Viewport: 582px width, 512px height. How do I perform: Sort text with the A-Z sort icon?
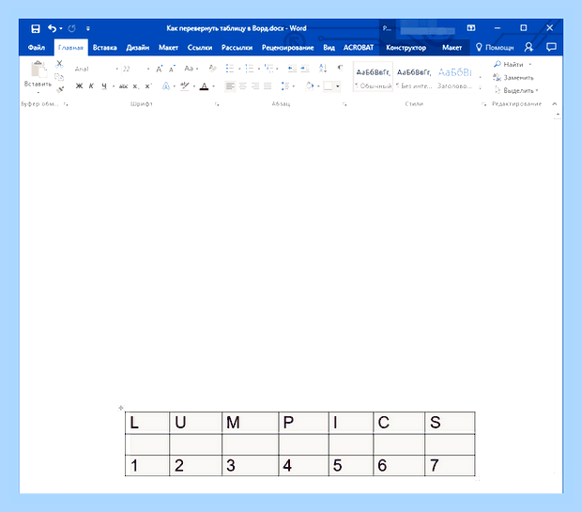click(323, 69)
